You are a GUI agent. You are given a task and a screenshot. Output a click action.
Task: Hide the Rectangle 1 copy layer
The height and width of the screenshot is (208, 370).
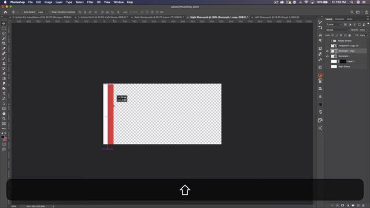pyautogui.click(x=327, y=51)
